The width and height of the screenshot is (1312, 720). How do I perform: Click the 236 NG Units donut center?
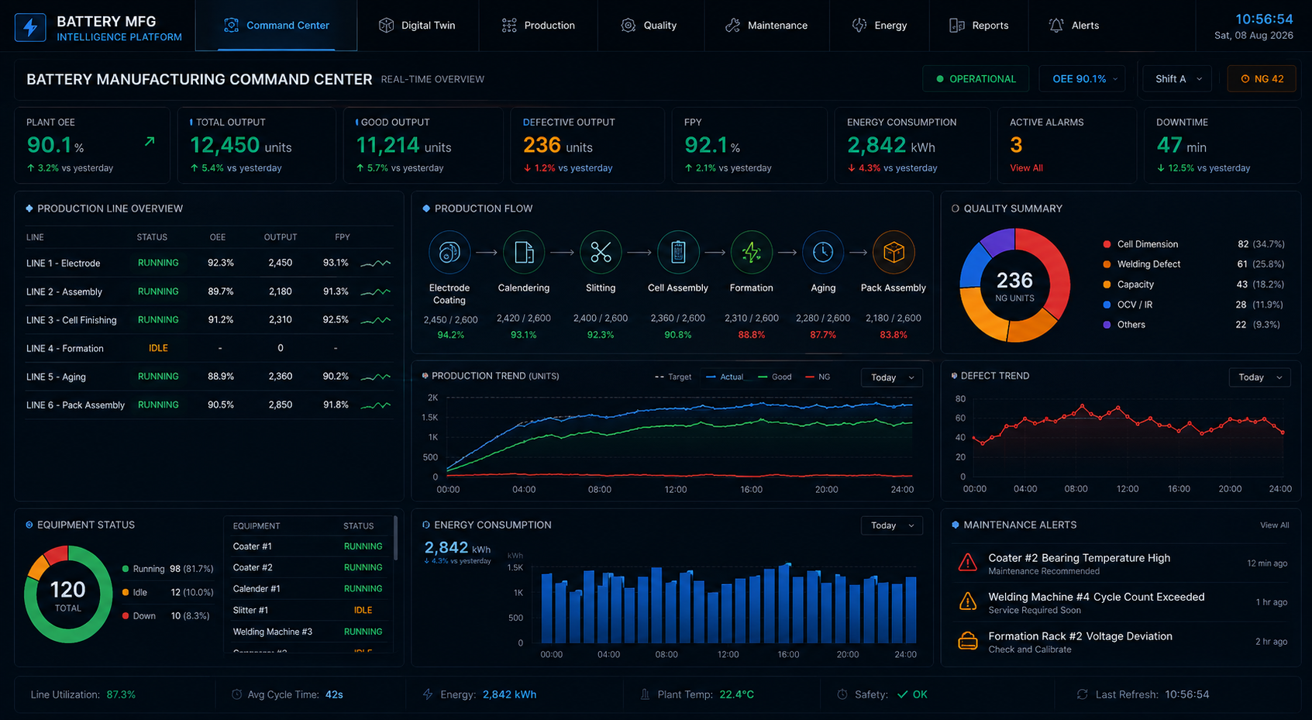click(1014, 285)
